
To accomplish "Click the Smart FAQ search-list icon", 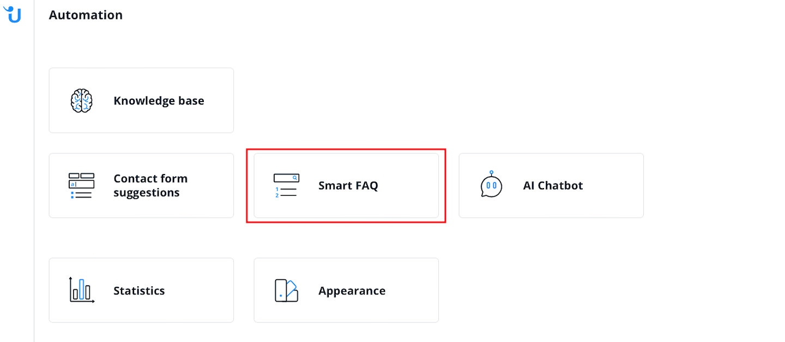I will [x=286, y=185].
